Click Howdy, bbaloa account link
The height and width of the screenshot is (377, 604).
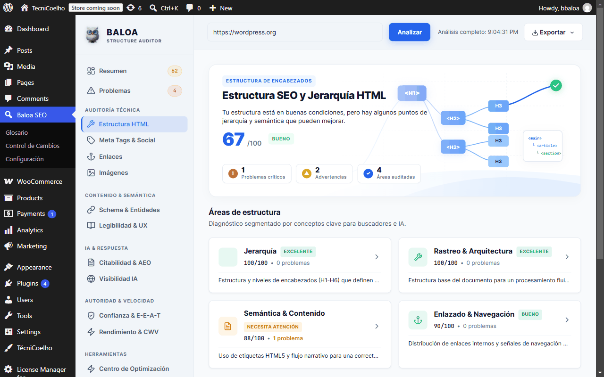coord(565,8)
